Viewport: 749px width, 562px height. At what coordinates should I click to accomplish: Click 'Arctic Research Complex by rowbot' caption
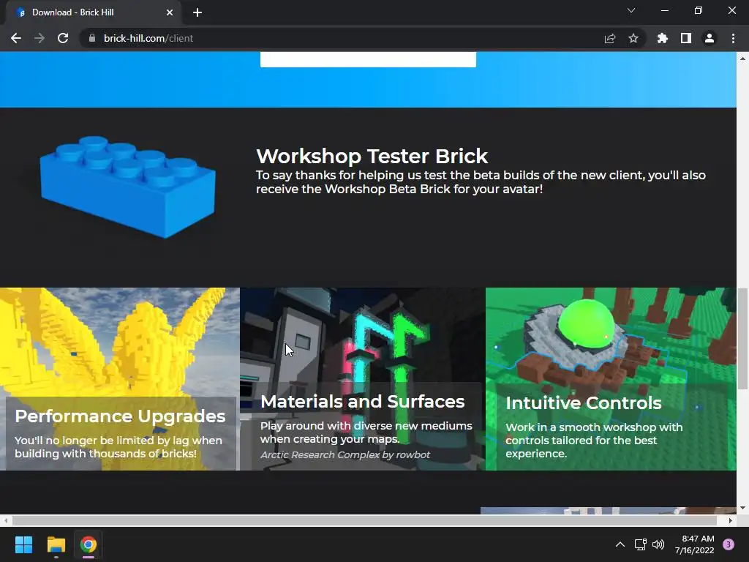coord(345,455)
